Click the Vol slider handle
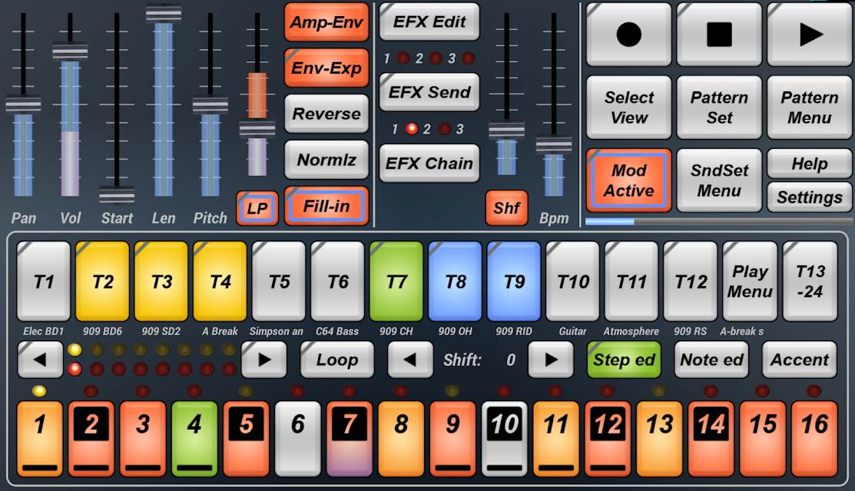 70,51
